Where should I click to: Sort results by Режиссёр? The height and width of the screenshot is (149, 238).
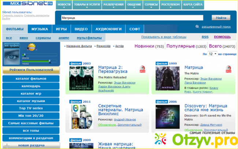tap(103, 46)
